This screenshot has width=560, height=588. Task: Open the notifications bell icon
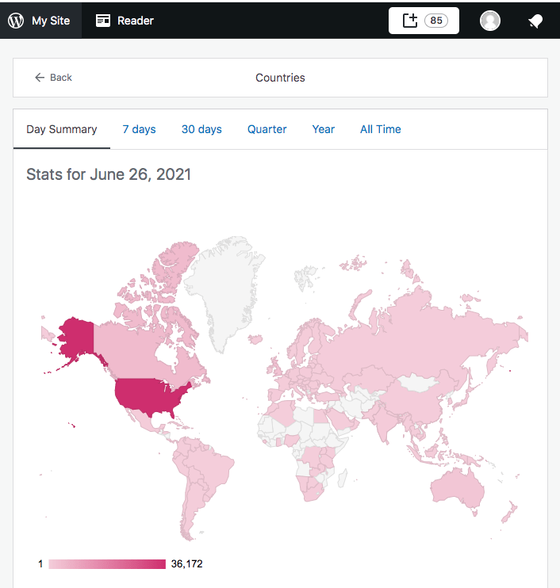point(535,21)
